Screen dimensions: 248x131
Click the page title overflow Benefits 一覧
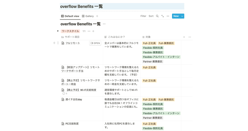point(82,7)
